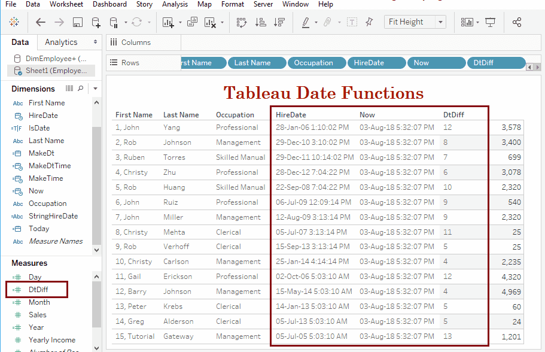Image resolution: width=545 pixels, height=352 pixels.
Task: Switch to the Analytics tab
Action: [x=62, y=42]
